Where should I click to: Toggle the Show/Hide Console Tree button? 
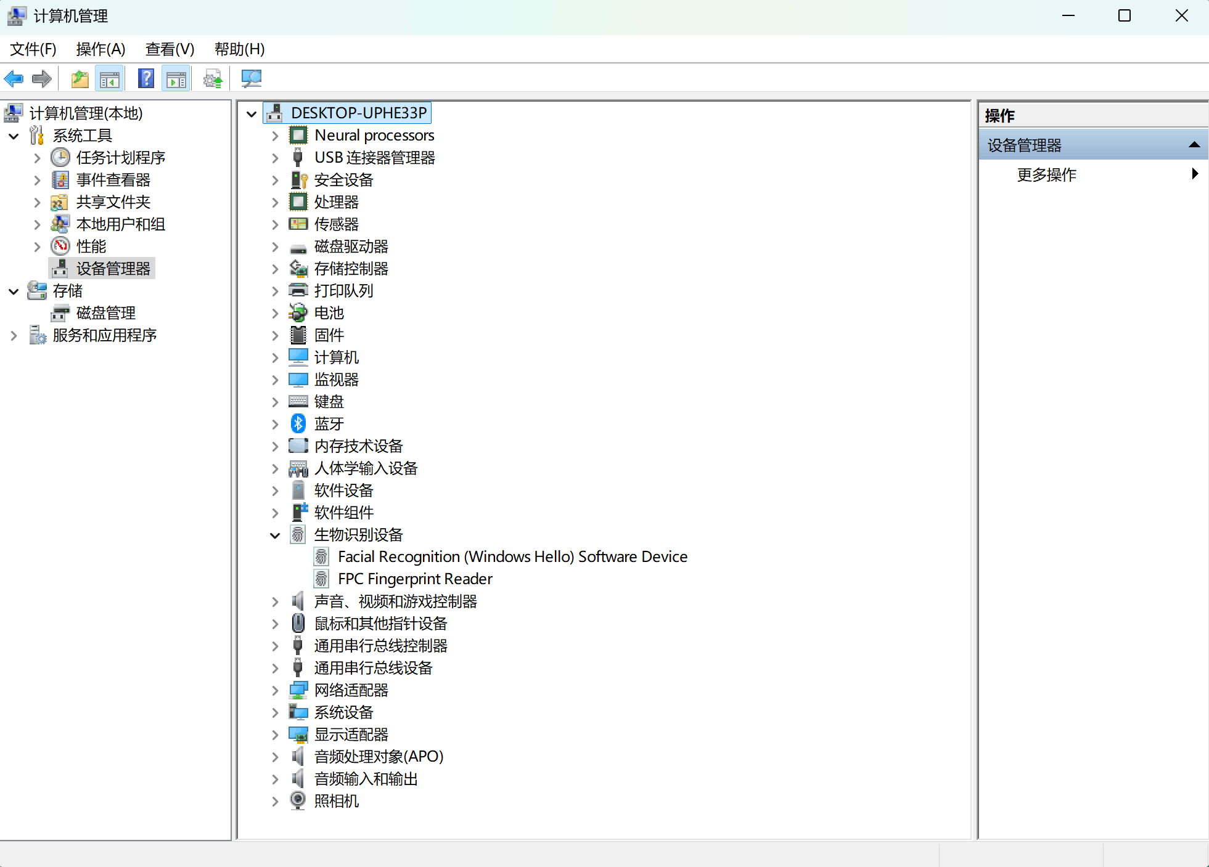[x=110, y=79]
